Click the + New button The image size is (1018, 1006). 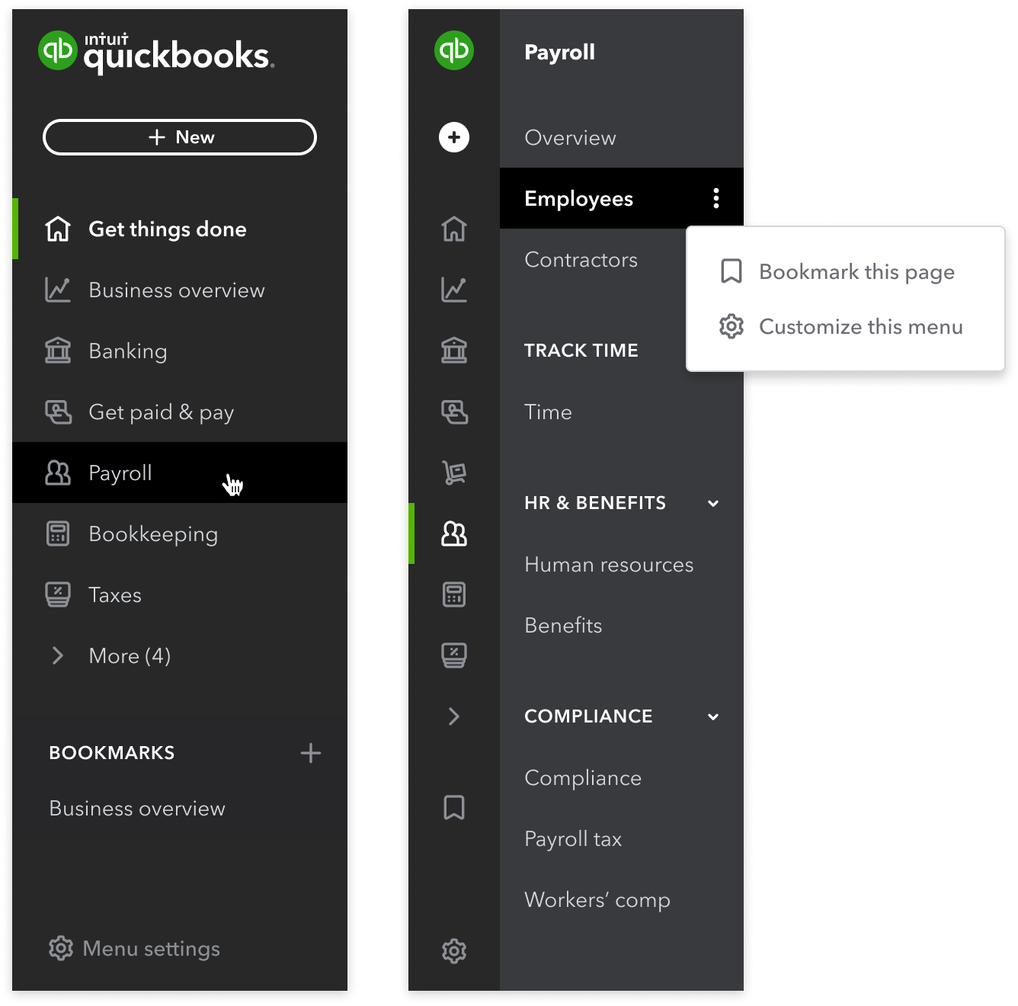(180, 137)
